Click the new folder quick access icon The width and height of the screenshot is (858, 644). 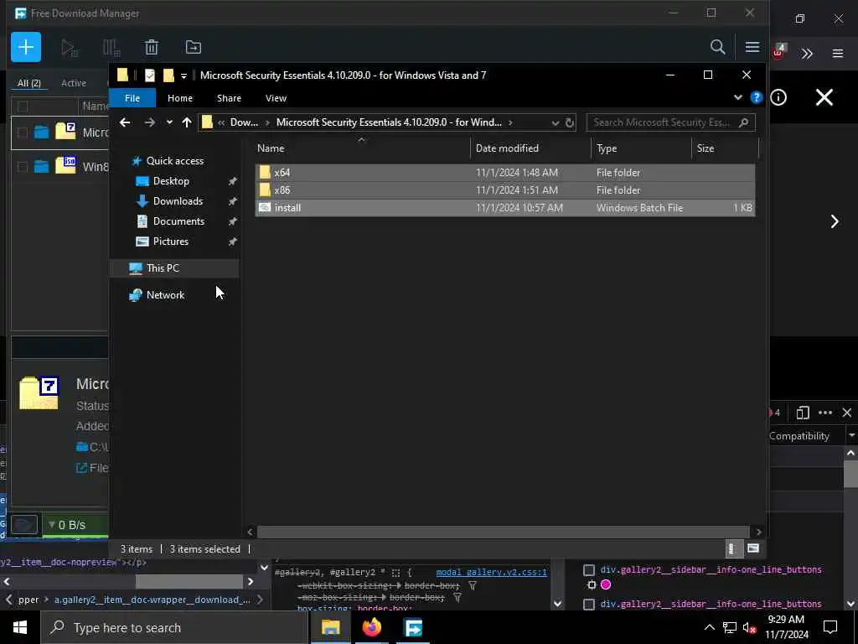[x=168, y=75]
